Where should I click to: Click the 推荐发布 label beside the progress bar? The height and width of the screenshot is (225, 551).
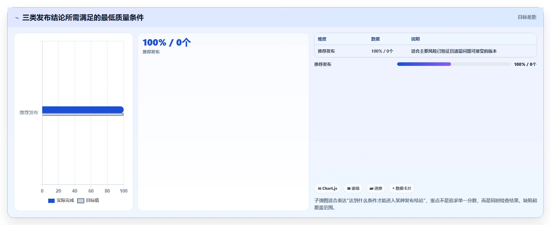point(323,64)
